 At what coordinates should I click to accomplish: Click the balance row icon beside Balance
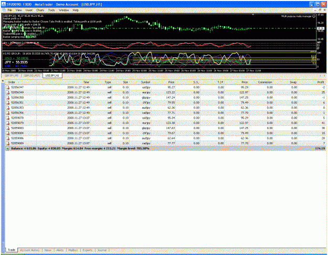pos(7,148)
